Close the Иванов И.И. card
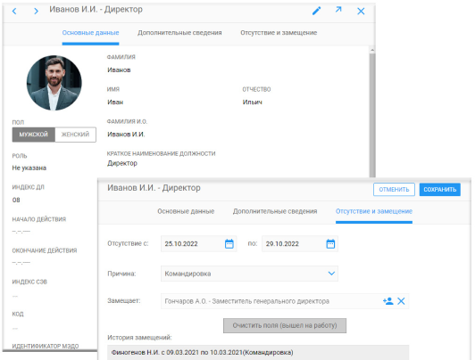Viewport: 475px width, 360px height. point(361,12)
